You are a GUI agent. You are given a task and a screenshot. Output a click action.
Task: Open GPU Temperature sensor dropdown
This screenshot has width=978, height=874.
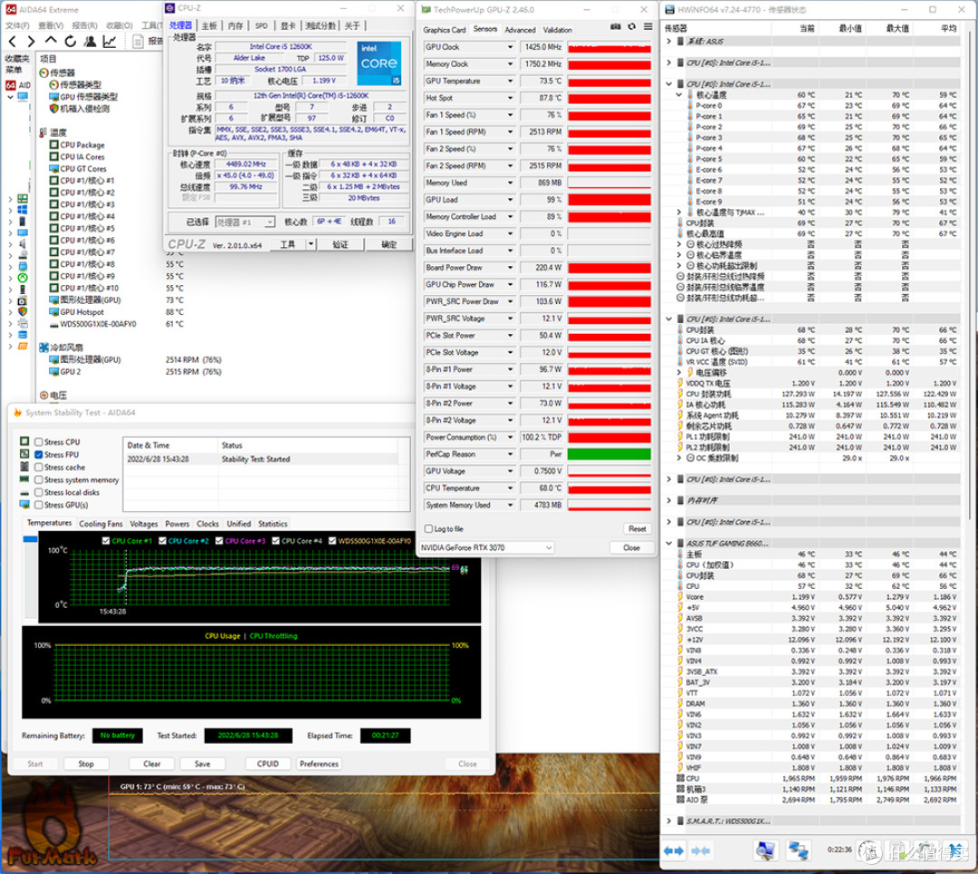coord(510,81)
